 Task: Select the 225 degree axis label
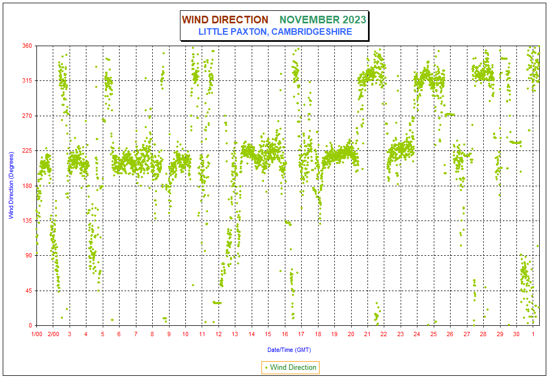(27, 150)
